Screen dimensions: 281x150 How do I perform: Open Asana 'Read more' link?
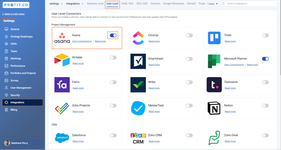[100, 41]
